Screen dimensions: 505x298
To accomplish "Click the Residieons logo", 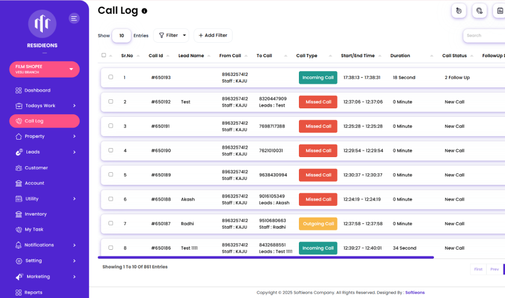I will point(42,24).
